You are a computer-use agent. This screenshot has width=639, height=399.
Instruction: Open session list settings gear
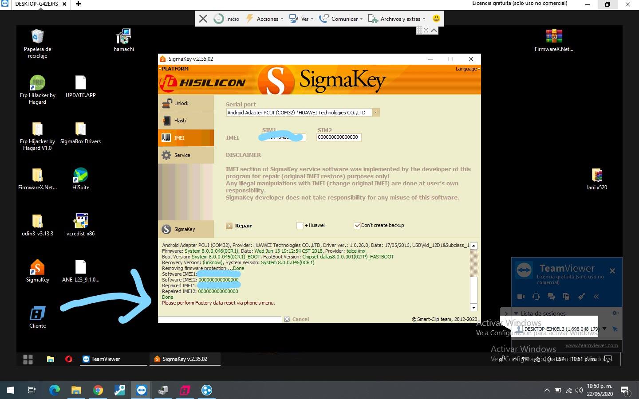[615, 313]
